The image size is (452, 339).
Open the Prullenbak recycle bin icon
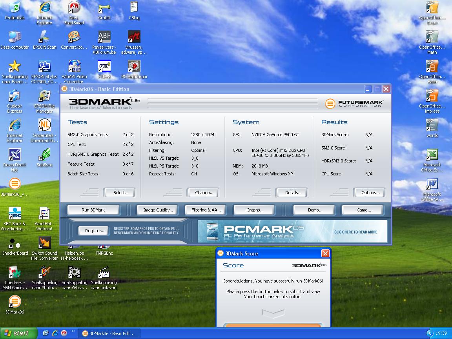pyautogui.click(x=15, y=10)
